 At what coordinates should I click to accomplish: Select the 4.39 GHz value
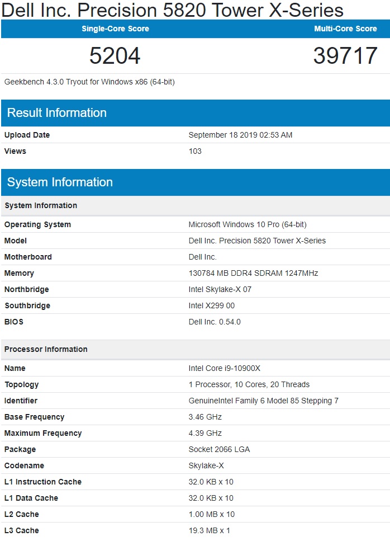point(205,433)
